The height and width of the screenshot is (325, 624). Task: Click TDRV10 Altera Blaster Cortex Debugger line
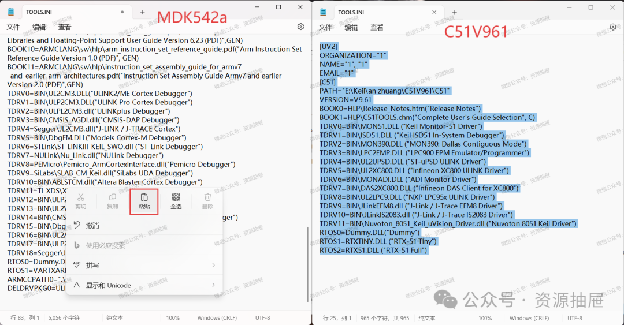click(x=105, y=182)
